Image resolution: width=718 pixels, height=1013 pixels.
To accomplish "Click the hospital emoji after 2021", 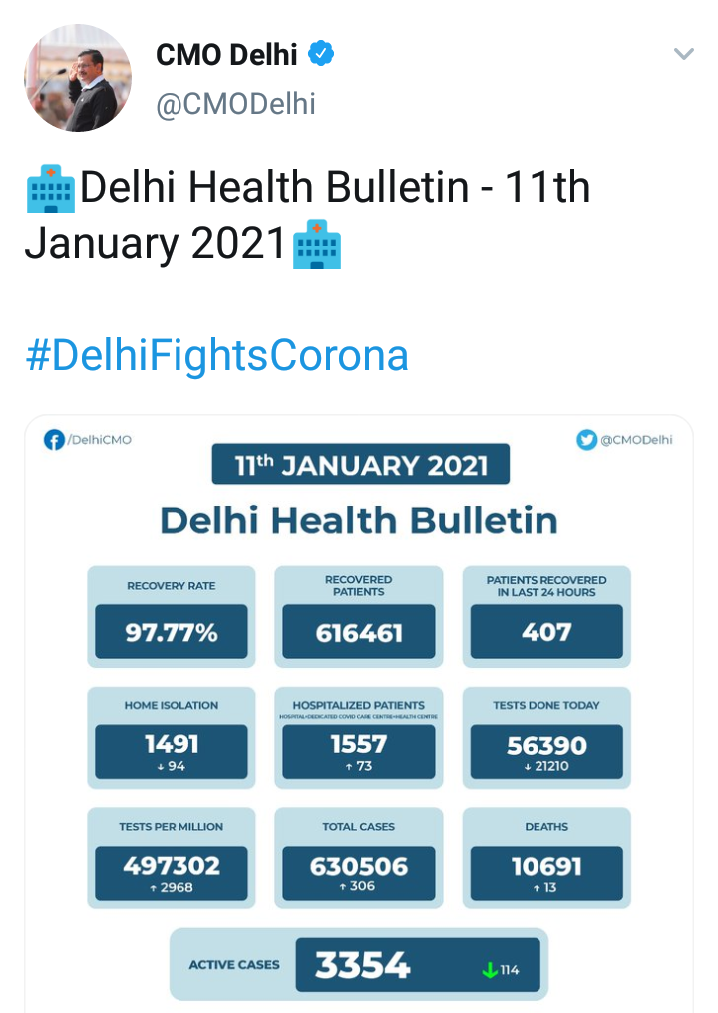I will [x=317, y=245].
